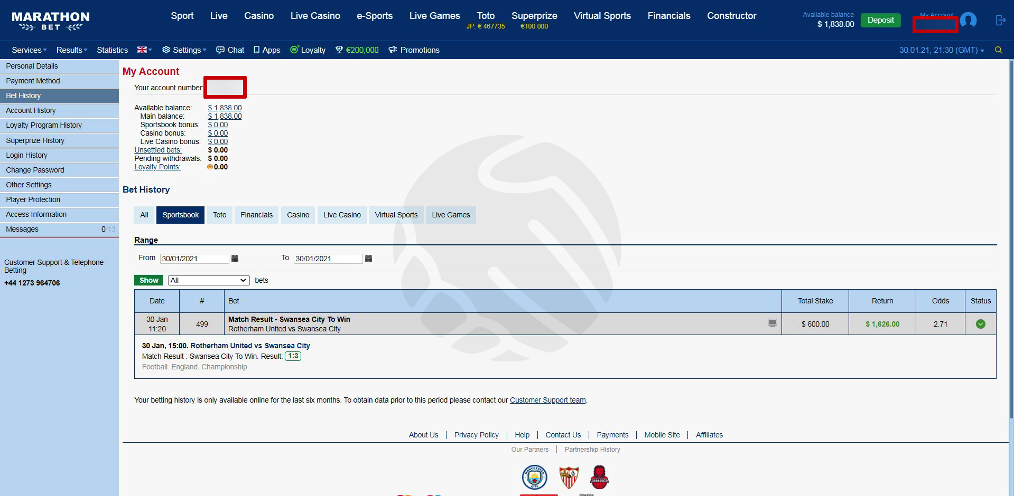This screenshot has width=1014, height=496.
Task: Open the language flag dropdown
Action: pyautogui.click(x=144, y=50)
